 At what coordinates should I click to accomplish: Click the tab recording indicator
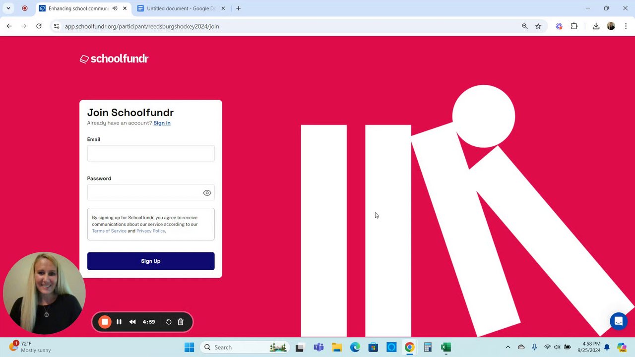pyautogui.click(x=25, y=8)
